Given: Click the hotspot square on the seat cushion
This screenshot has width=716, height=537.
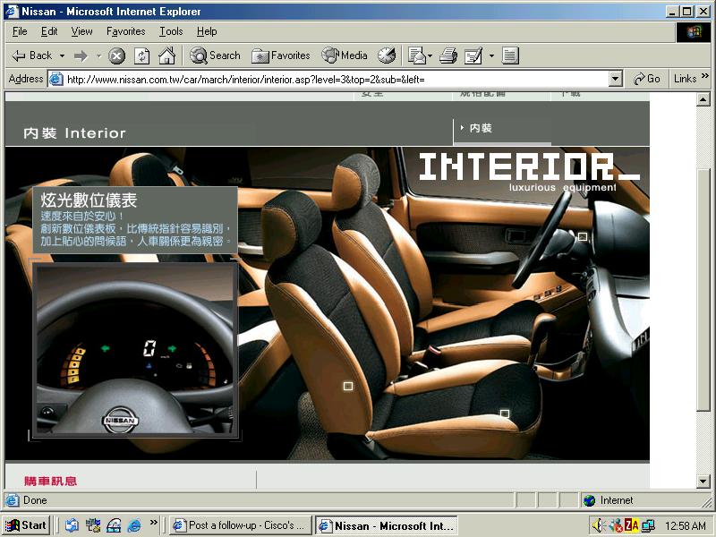Looking at the screenshot, I should pyautogui.click(x=505, y=413).
